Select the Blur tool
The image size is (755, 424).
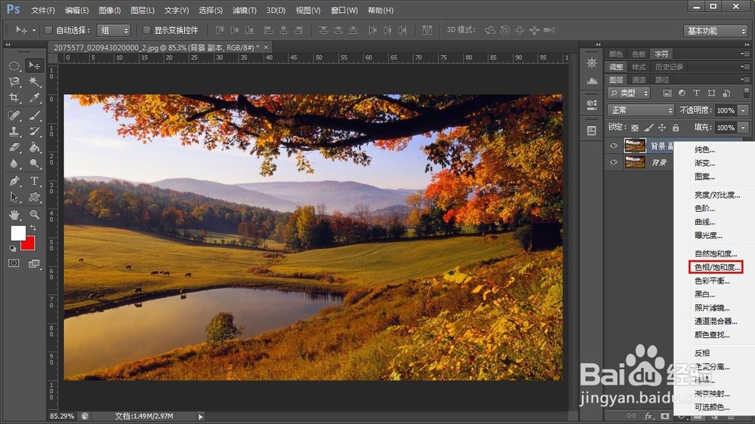(x=14, y=164)
